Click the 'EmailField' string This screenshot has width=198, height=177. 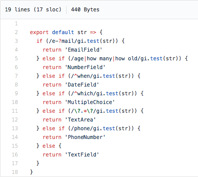point(84,50)
